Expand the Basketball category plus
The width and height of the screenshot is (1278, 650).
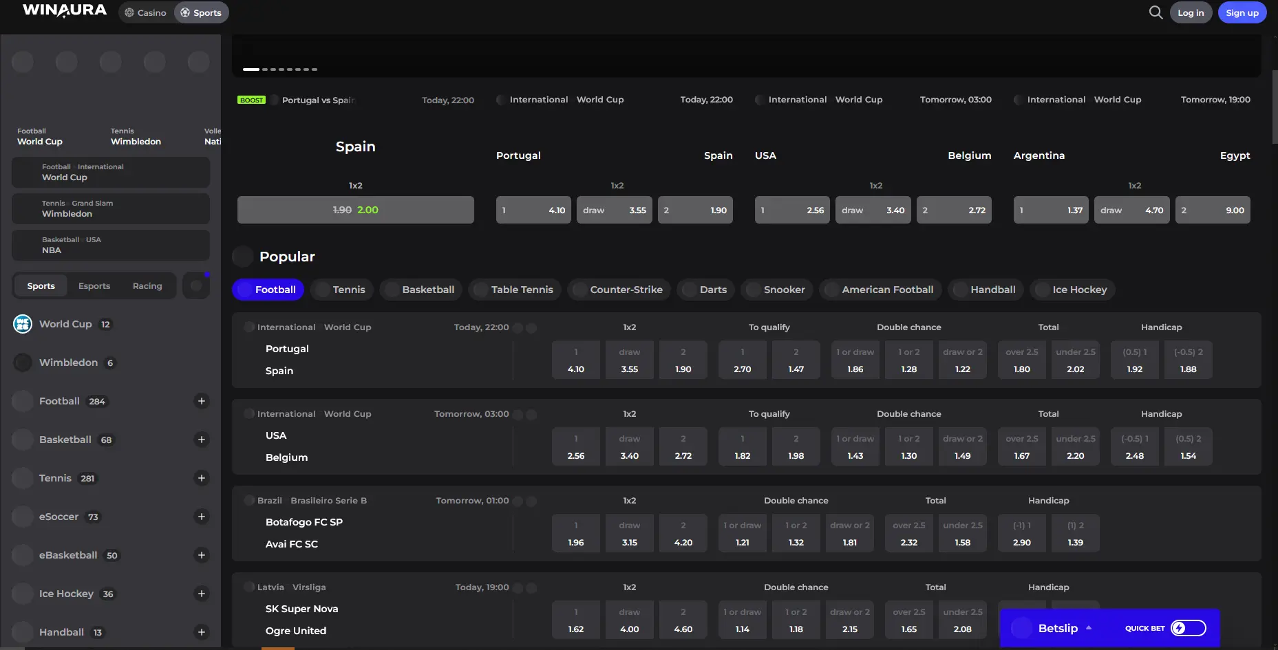click(x=202, y=440)
